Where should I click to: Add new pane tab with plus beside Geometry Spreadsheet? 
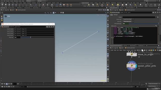(x=52, y=8)
